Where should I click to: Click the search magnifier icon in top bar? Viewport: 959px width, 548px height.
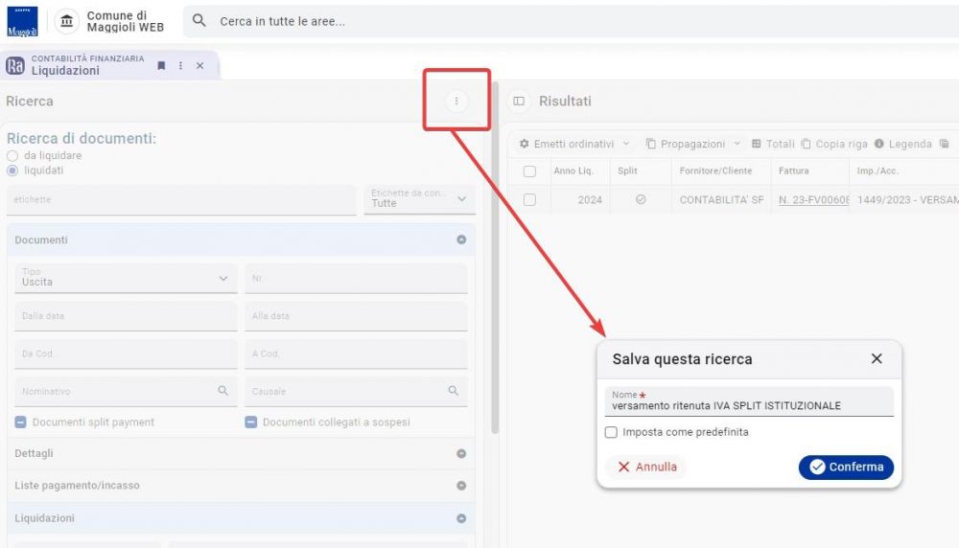(199, 21)
